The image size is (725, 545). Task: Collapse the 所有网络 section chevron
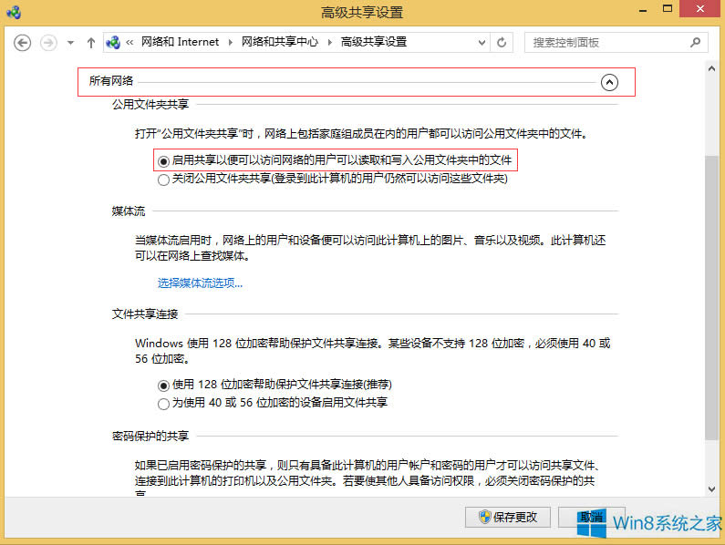pos(609,83)
